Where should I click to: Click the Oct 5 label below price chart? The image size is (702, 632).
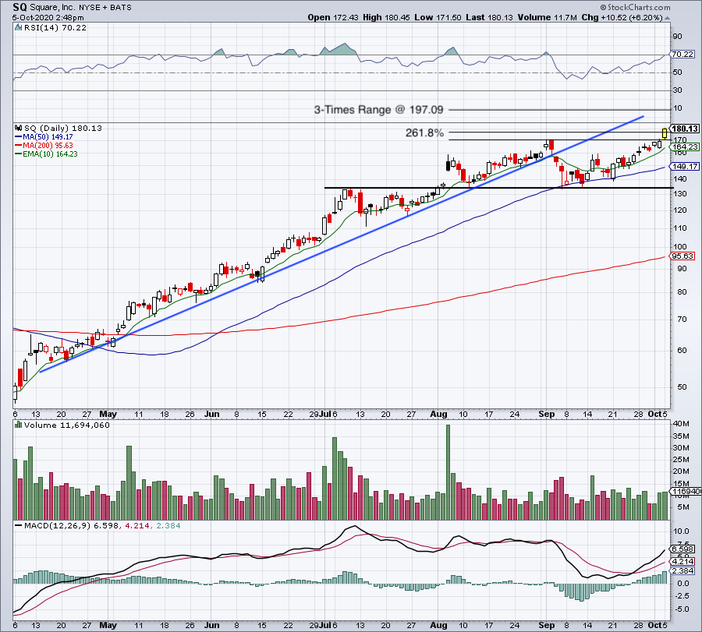click(658, 414)
